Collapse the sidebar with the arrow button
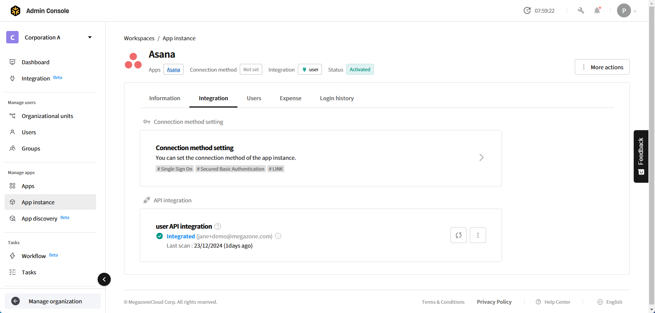The width and height of the screenshot is (655, 313). pyautogui.click(x=104, y=279)
